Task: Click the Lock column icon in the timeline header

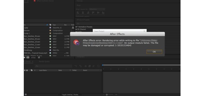Action: 27,70
